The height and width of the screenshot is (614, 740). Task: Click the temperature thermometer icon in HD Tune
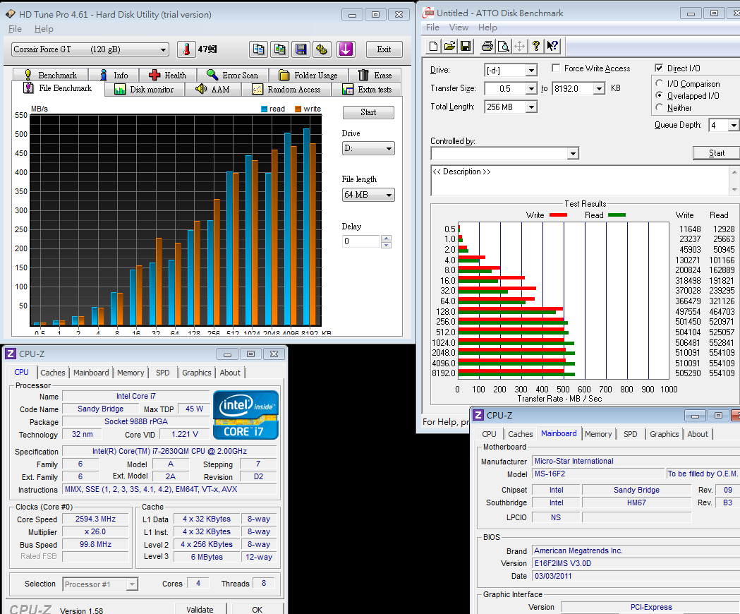187,49
